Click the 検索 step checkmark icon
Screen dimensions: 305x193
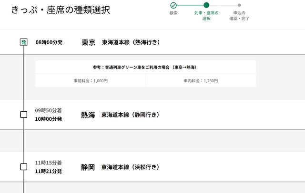point(173,5)
